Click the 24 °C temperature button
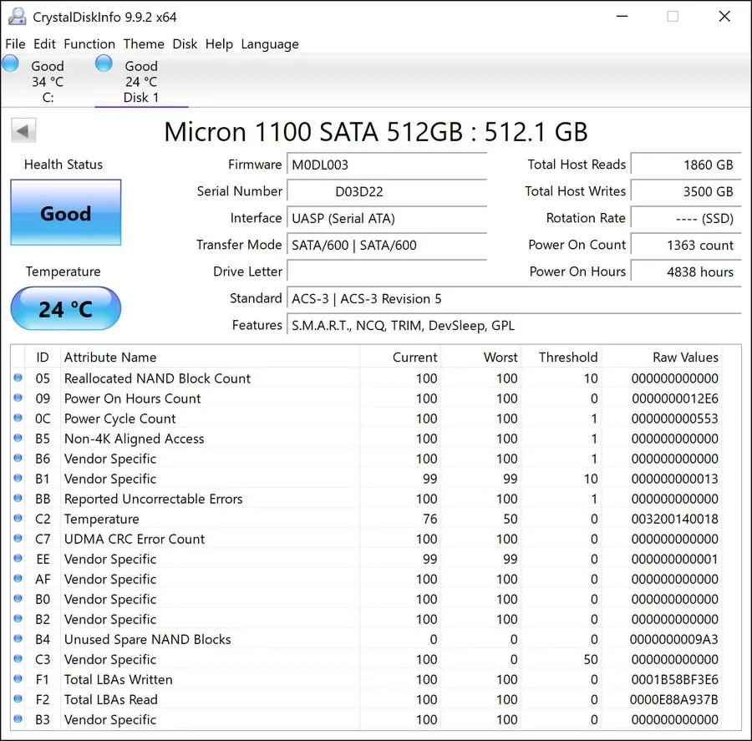 [66, 308]
